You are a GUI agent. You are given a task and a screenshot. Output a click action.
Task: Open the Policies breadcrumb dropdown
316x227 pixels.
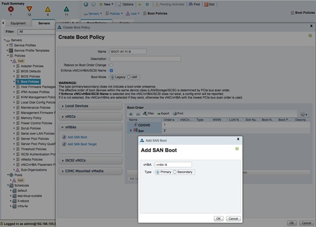(114, 13)
